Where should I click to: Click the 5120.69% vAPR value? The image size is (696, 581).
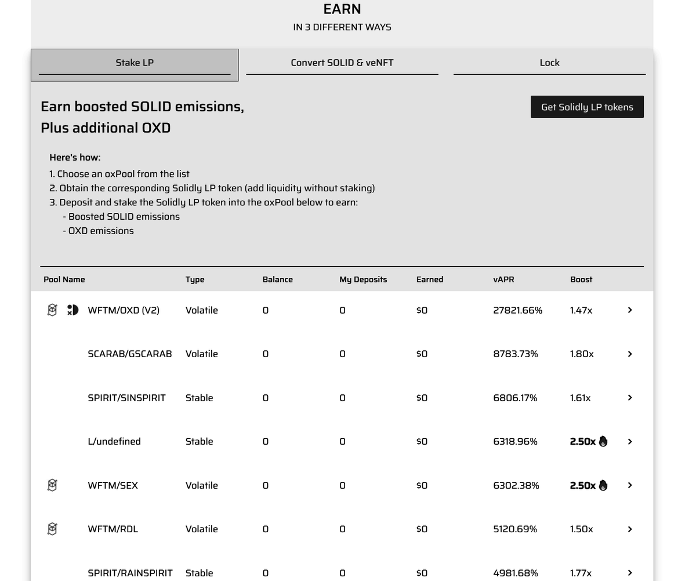coord(515,529)
